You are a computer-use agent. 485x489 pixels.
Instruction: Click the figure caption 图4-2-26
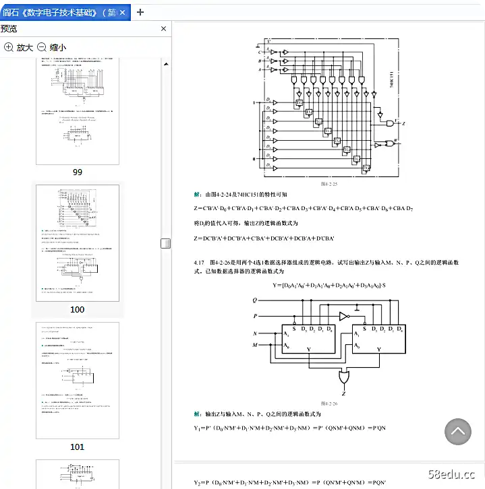tap(329, 403)
